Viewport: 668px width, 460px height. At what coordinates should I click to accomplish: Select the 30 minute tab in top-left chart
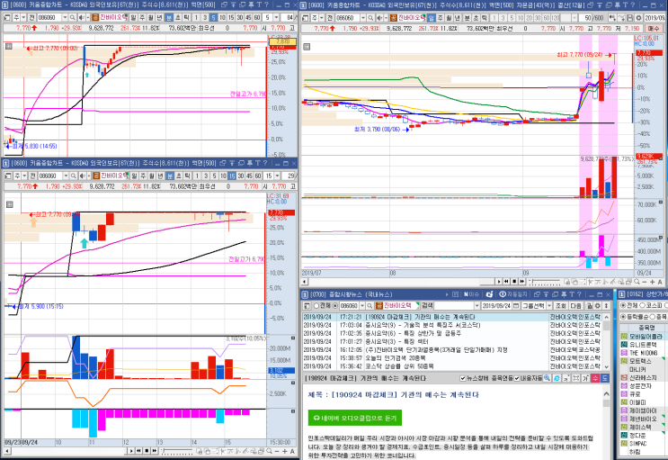coord(240,17)
